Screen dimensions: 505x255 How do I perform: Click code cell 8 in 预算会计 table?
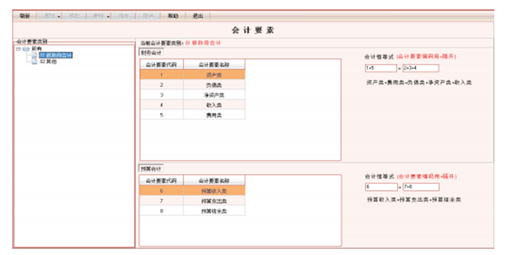click(x=161, y=211)
